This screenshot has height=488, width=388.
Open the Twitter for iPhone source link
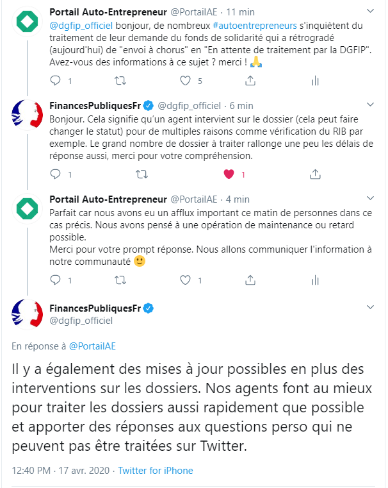[156, 470]
